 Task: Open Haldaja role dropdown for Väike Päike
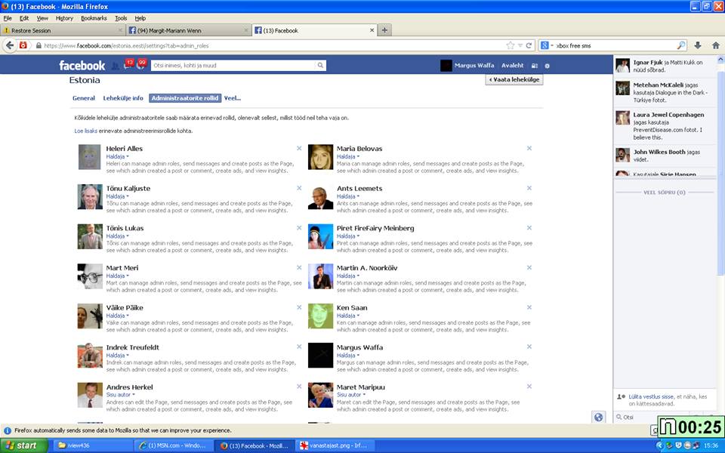[x=118, y=316]
